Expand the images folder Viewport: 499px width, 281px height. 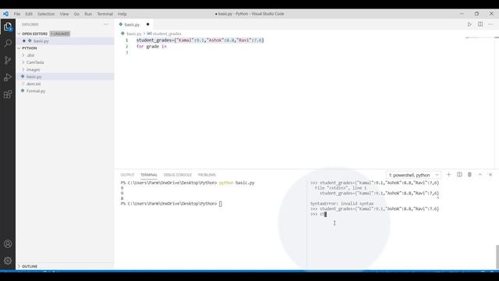pyautogui.click(x=23, y=69)
